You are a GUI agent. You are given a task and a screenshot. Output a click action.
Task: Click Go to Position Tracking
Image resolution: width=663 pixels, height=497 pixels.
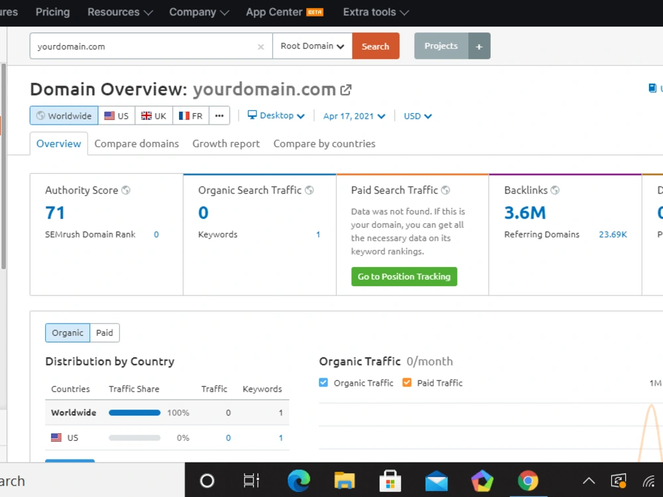pos(404,276)
